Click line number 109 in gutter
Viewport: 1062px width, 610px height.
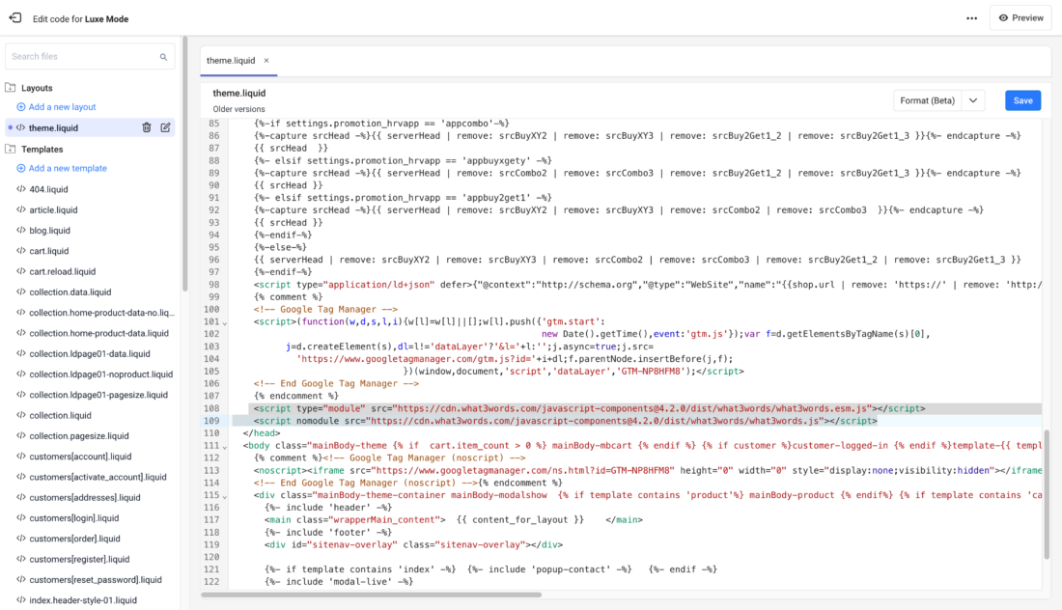(x=211, y=421)
